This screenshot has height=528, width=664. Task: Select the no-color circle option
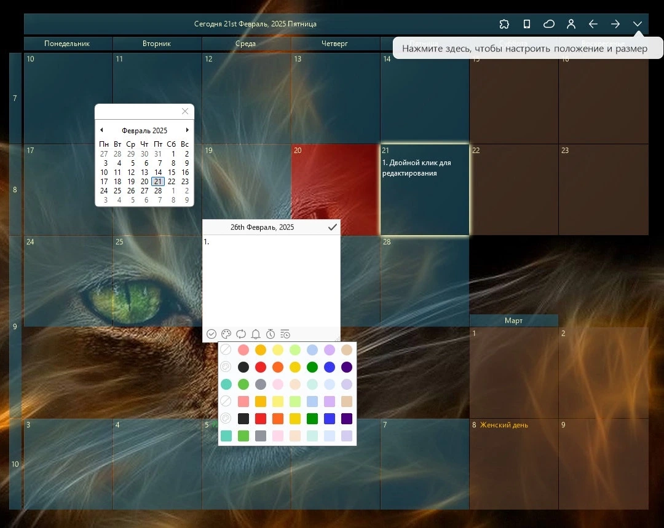coord(226,349)
